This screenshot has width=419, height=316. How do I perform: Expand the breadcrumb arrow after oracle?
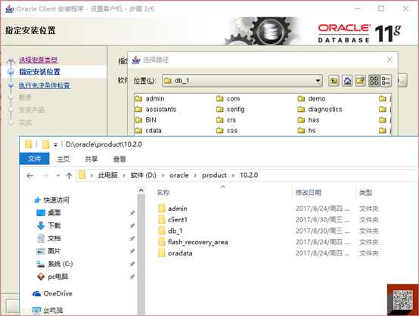pyautogui.click(x=195, y=175)
